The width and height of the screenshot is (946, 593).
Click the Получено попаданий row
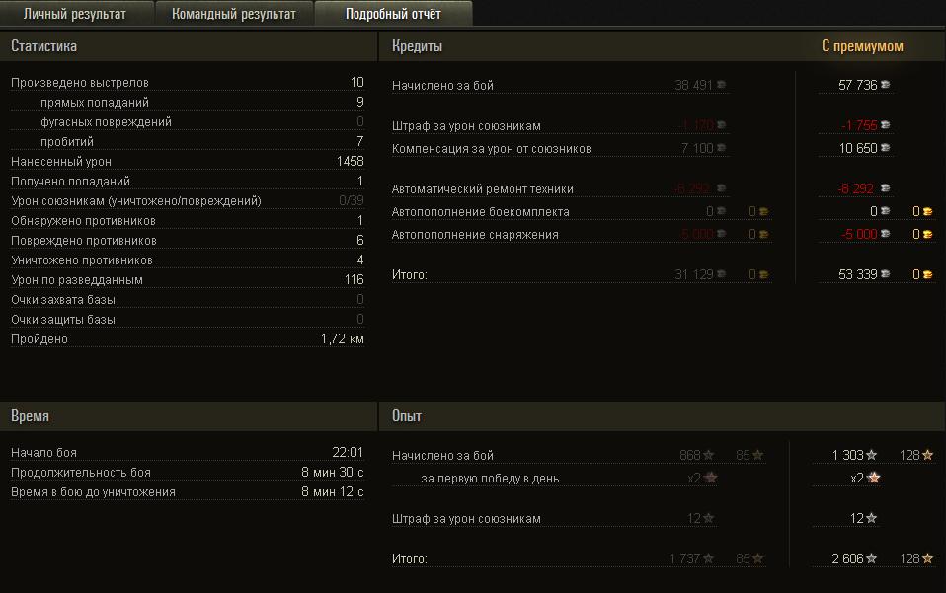[188, 182]
